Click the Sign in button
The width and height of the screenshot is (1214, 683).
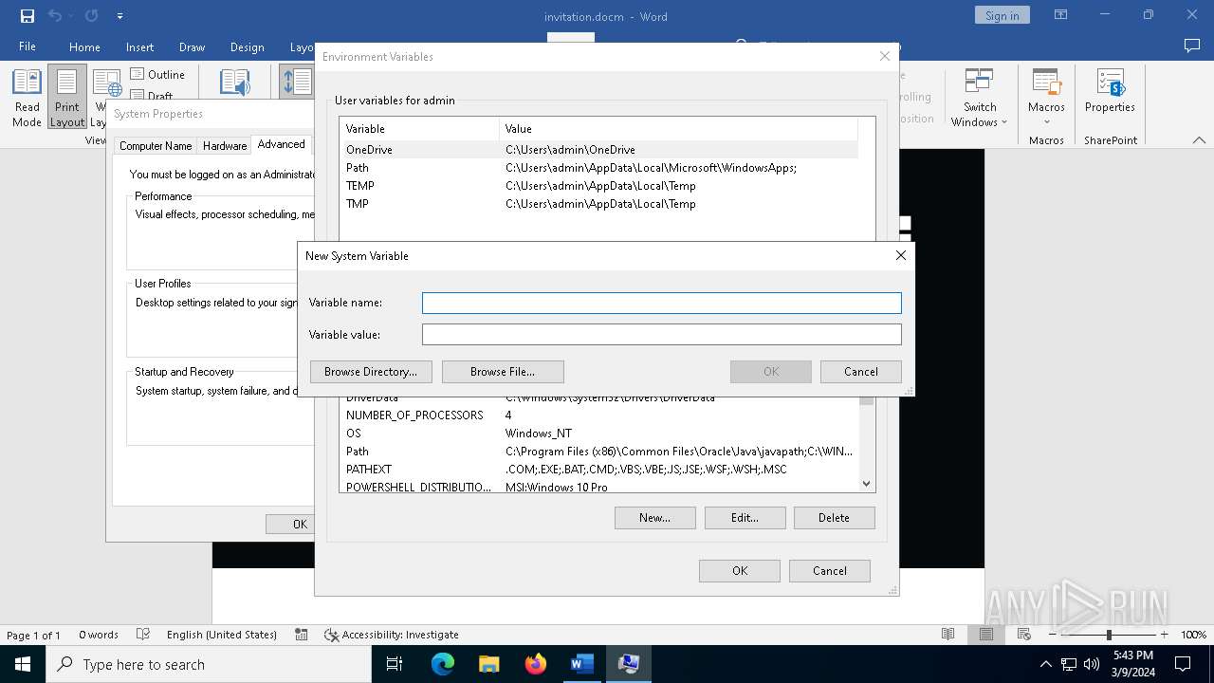pos(1002,15)
